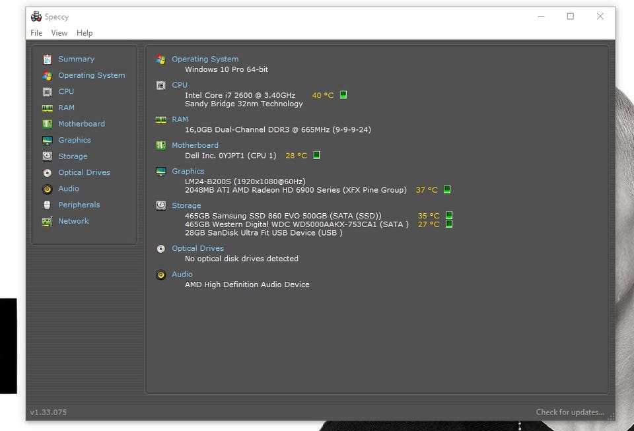Image resolution: width=634 pixels, height=431 pixels.
Task: Click the Optical Drives disc icon in sidebar
Action: (x=48, y=173)
